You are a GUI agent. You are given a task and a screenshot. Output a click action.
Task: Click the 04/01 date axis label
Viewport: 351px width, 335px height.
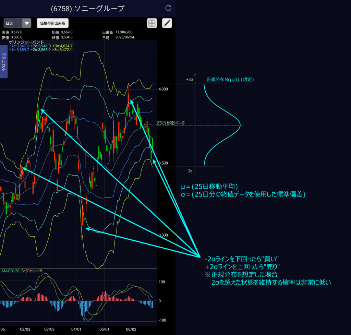[x=76, y=329]
